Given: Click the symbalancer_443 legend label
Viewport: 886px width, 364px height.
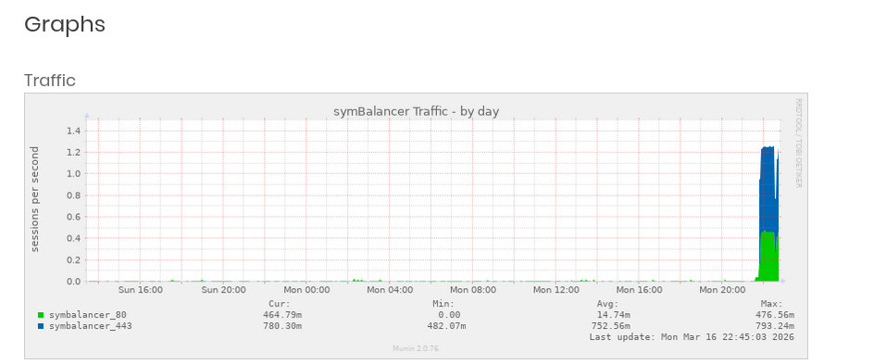Looking at the screenshot, I should [91, 326].
